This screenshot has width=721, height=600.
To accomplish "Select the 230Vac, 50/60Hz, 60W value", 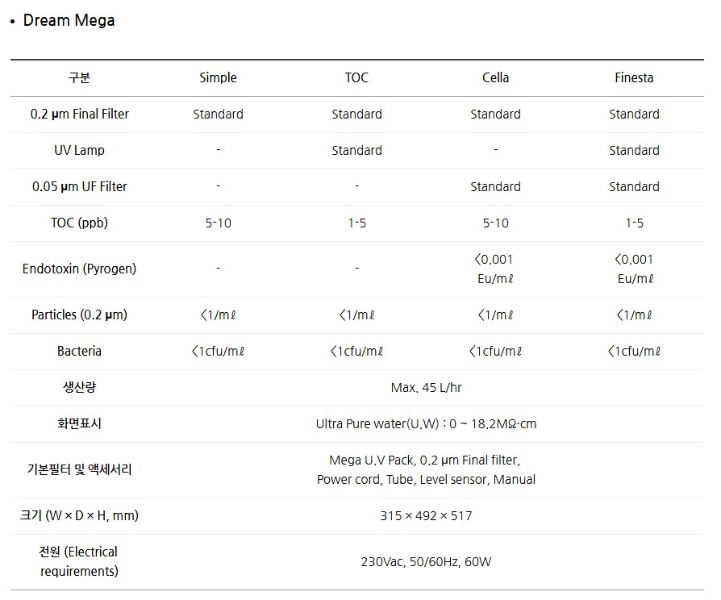I will click(x=426, y=562).
